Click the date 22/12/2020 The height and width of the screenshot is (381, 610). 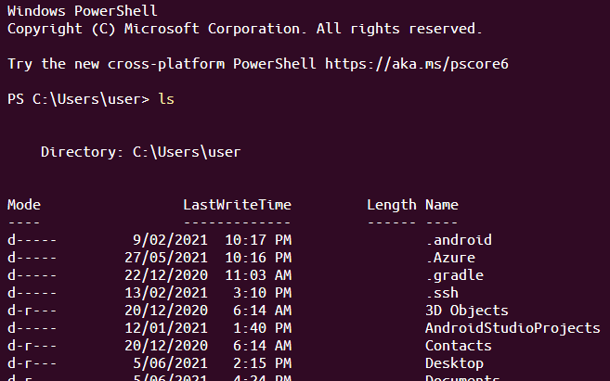(166, 275)
